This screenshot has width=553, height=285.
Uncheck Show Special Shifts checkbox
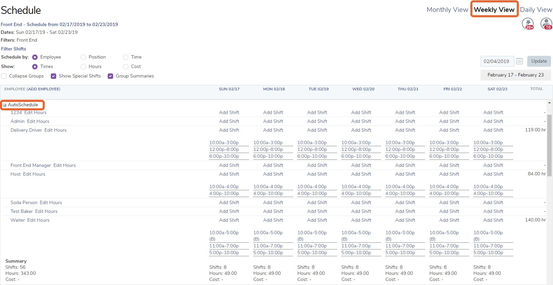(x=54, y=76)
